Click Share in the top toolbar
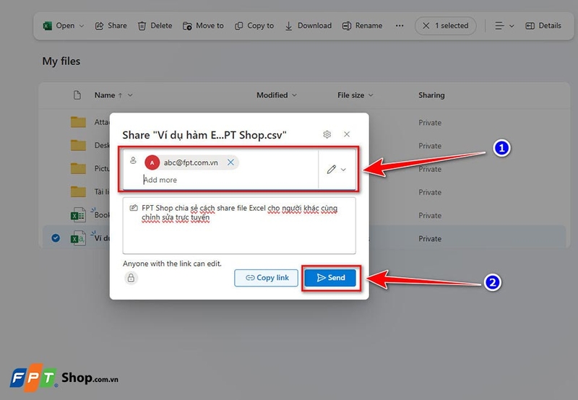578x400 pixels. (111, 26)
